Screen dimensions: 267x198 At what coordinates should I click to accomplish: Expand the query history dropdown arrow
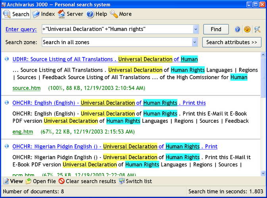click(x=195, y=29)
